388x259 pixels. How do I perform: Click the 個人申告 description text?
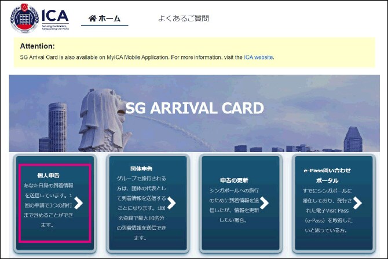click(48, 205)
